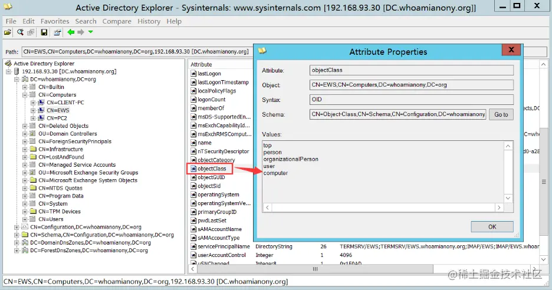Click attribute list horizontal scrollbar thumb
This screenshot has width=552, height=290.
click(x=315, y=269)
